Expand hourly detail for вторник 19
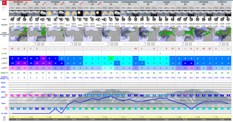The width and height of the screenshot is (233, 122). point(26,3)
